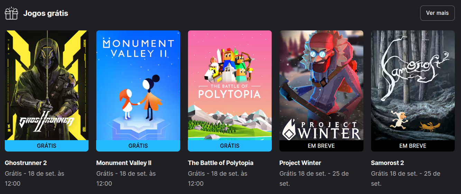The height and width of the screenshot is (194, 461).
Task: Open The Battle of Polytopia cover image
Action: (230, 85)
